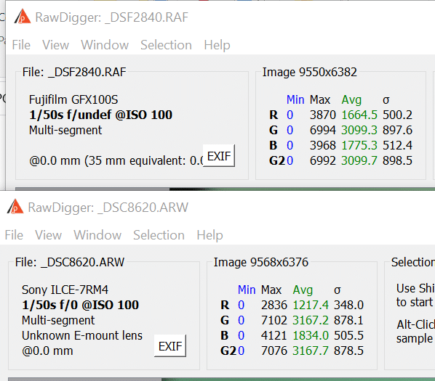Click the G2 max value 7076
Image resolution: width=435 pixels, height=381 pixels.
[274, 351]
